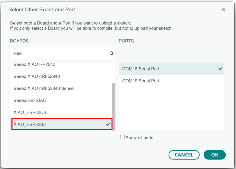Viewport: 236px width, 169px height.
Task: Select Seeeduino XIAO in the boards list
Action: (30, 101)
